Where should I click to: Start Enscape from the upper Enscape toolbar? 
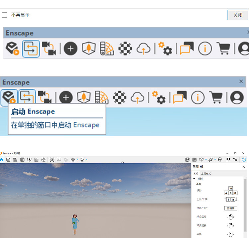pos(12,48)
